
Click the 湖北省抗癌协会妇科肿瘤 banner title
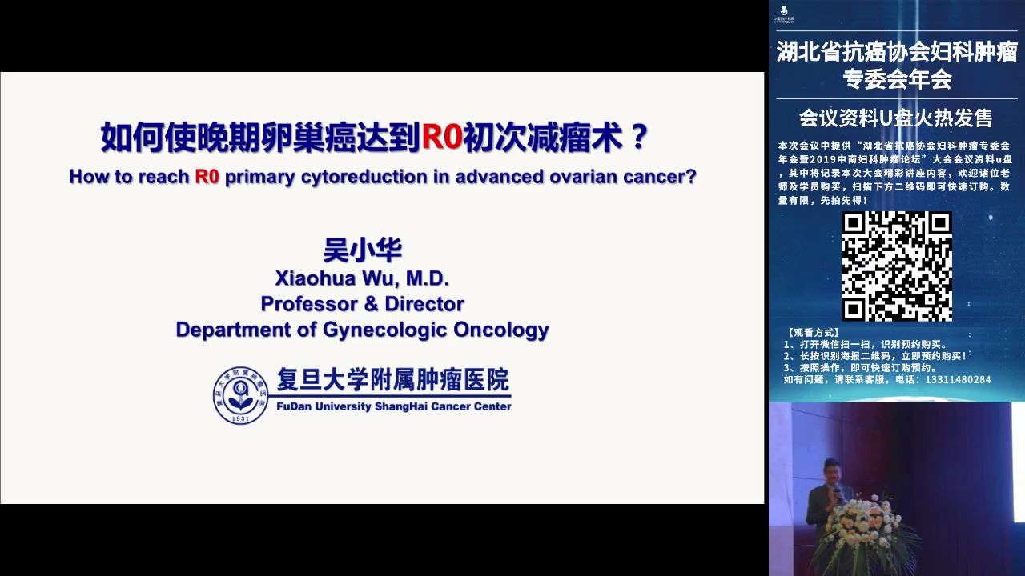click(x=896, y=53)
